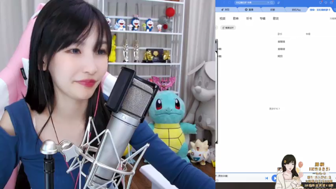Click the first result's artist name
The image size is (336, 189).
coord(281,41)
